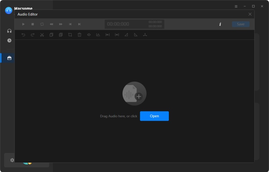Screen dimensions: 269x172
Task: Open the info 'i' icon
Action: [220, 24]
